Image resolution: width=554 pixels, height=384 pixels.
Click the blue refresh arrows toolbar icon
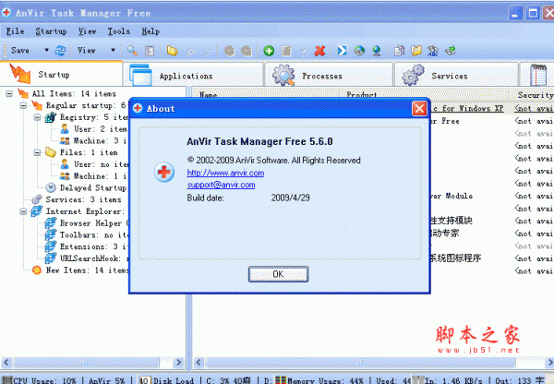click(60, 51)
